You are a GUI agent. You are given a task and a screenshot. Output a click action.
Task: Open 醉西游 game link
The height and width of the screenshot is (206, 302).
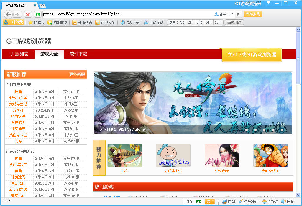(18, 110)
